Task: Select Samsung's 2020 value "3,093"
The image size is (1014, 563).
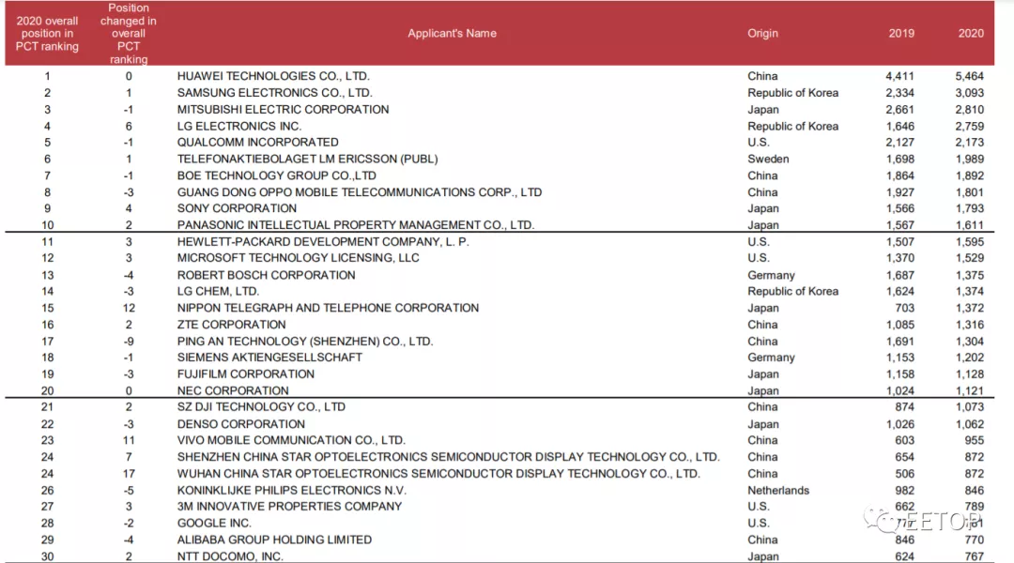Action: tap(969, 93)
